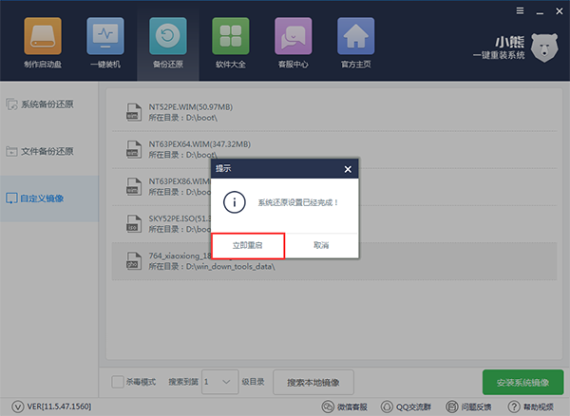Select the D:\win_down_tools_data\ directory line

[x=212, y=267]
